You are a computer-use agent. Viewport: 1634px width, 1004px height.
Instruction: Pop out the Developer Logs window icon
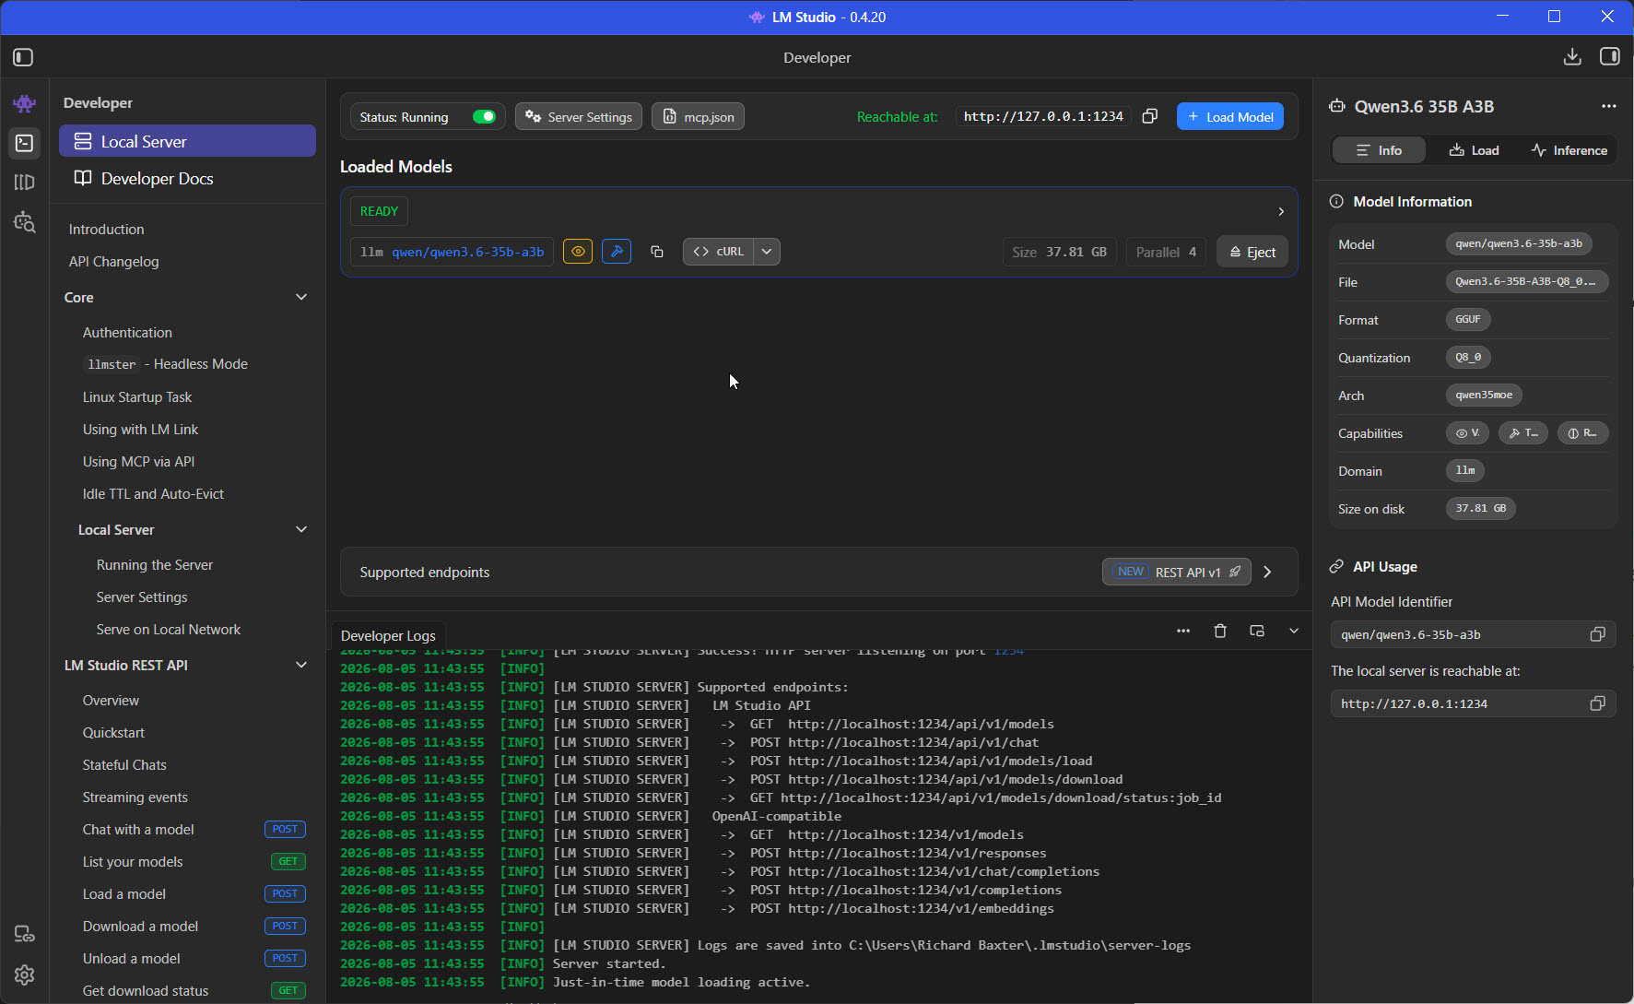click(1257, 631)
